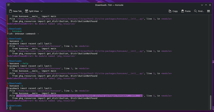214x112 pixels.
Task: Open Find with the magnifier icon
Action: [195, 11]
